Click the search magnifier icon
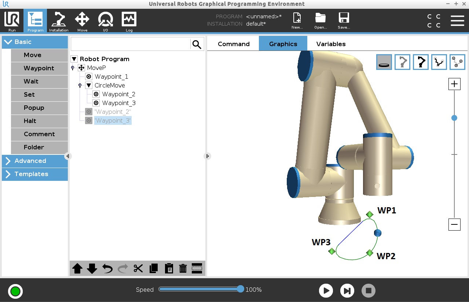Image resolution: width=469 pixels, height=302 pixels. [197, 44]
